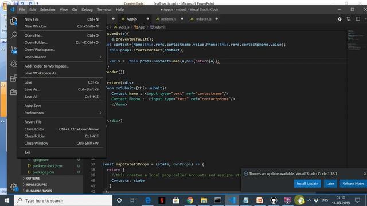Image resolution: width=367 pixels, height=206 pixels.
Task: Click the Windows taskbar search box
Action: (63, 200)
